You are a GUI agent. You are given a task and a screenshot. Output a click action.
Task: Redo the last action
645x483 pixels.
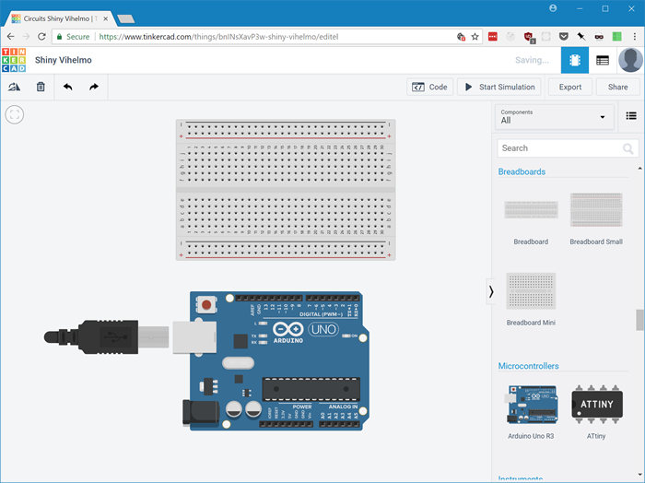tap(94, 87)
